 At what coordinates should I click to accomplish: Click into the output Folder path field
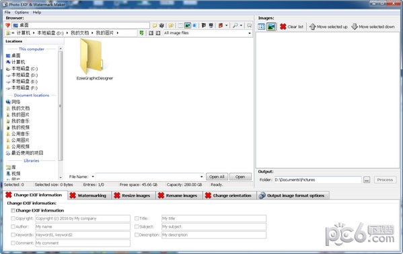tap(318, 180)
